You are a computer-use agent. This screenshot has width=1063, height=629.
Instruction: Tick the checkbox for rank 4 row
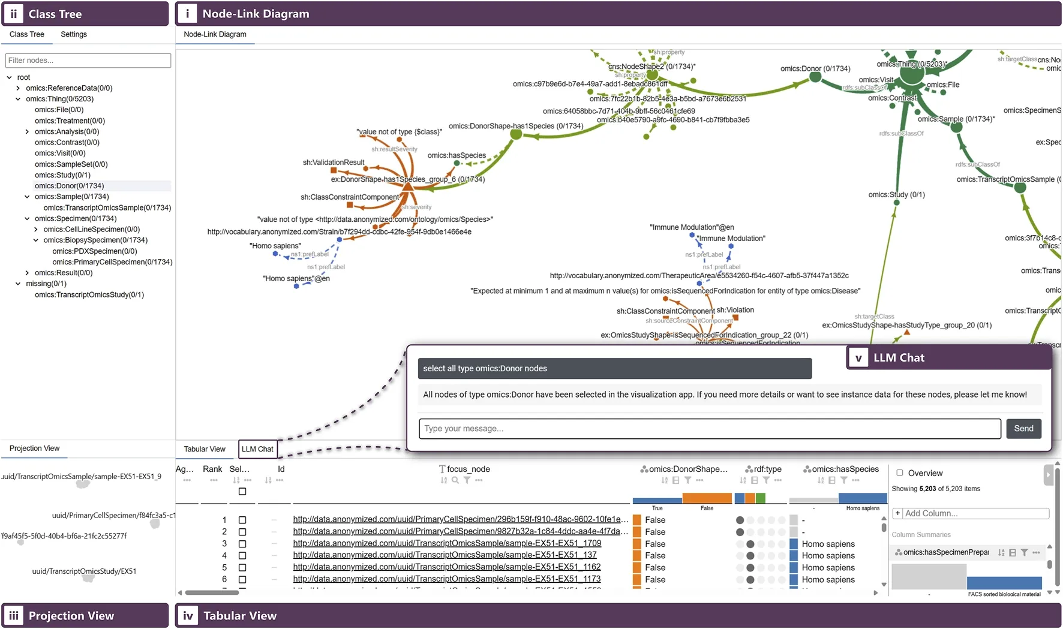coord(242,556)
